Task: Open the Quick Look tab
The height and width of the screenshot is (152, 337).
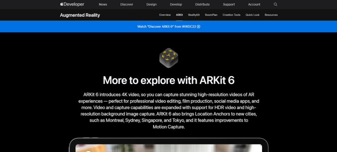Action: click(252, 15)
